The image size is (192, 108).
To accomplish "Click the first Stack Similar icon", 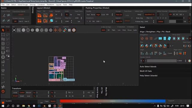I will (185, 46).
